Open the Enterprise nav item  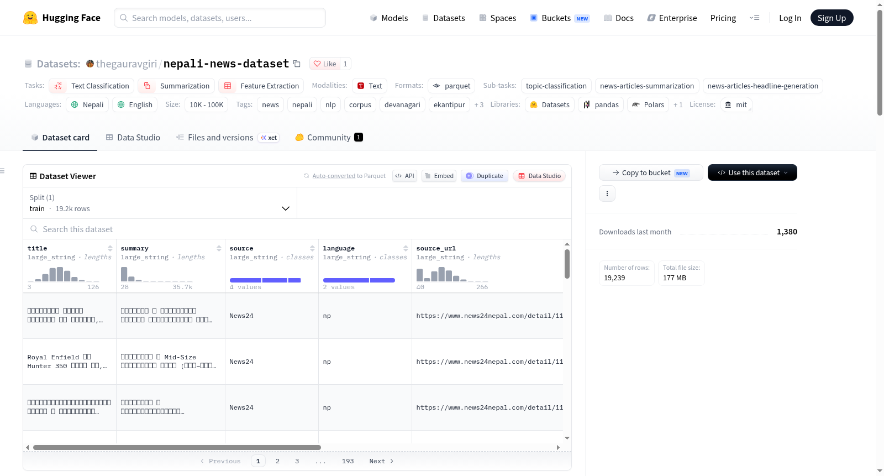pyautogui.click(x=672, y=18)
